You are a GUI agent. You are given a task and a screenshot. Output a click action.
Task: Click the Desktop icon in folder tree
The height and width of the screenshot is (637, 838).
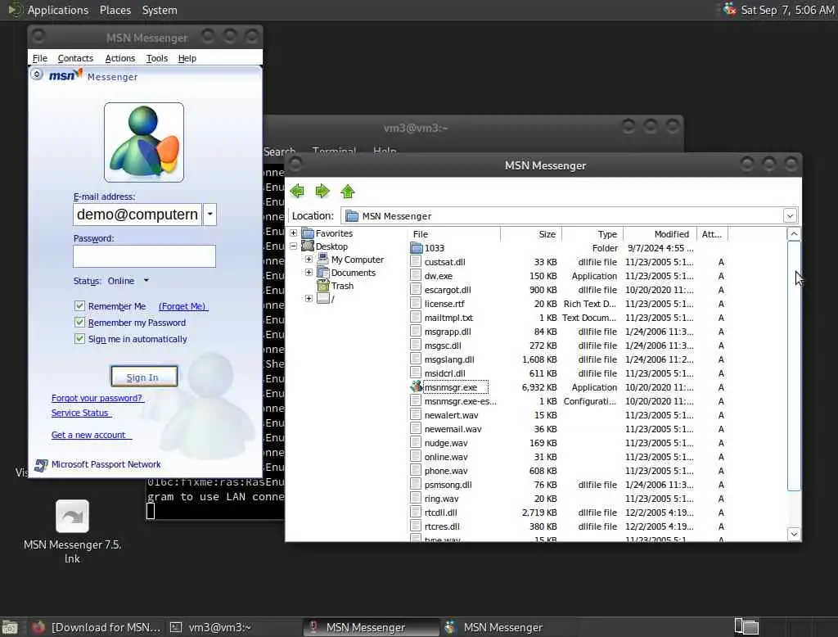(x=308, y=246)
